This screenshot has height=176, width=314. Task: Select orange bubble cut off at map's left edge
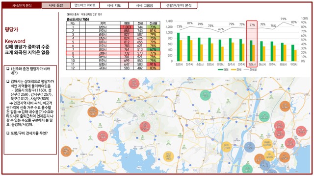point(66,151)
